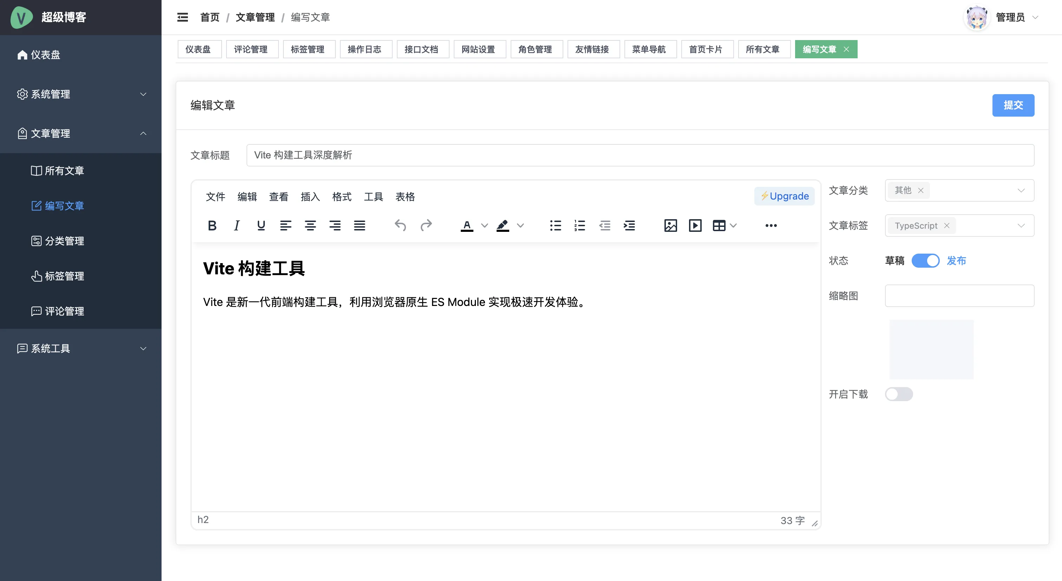
Task: Switch to 网站设置 tab
Action: [479, 50]
